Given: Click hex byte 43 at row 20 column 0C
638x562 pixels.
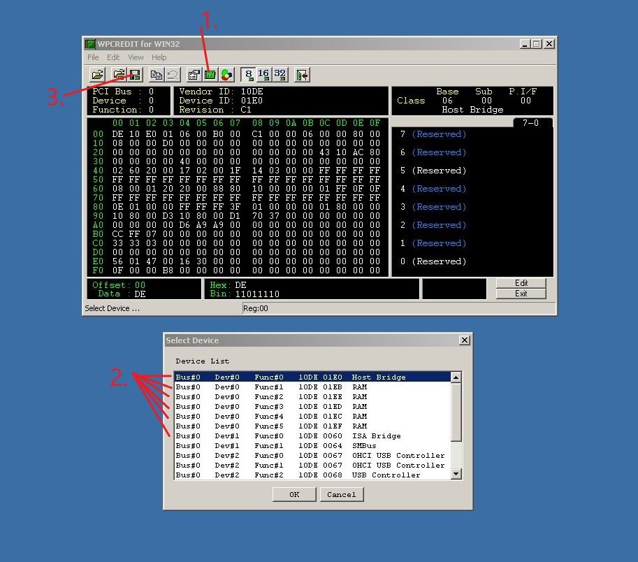Looking at the screenshot, I should 324,152.
